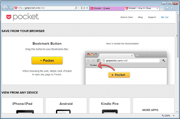Minimize the browser window
The width and height of the screenshot is (180, 119).
point(164,3)
